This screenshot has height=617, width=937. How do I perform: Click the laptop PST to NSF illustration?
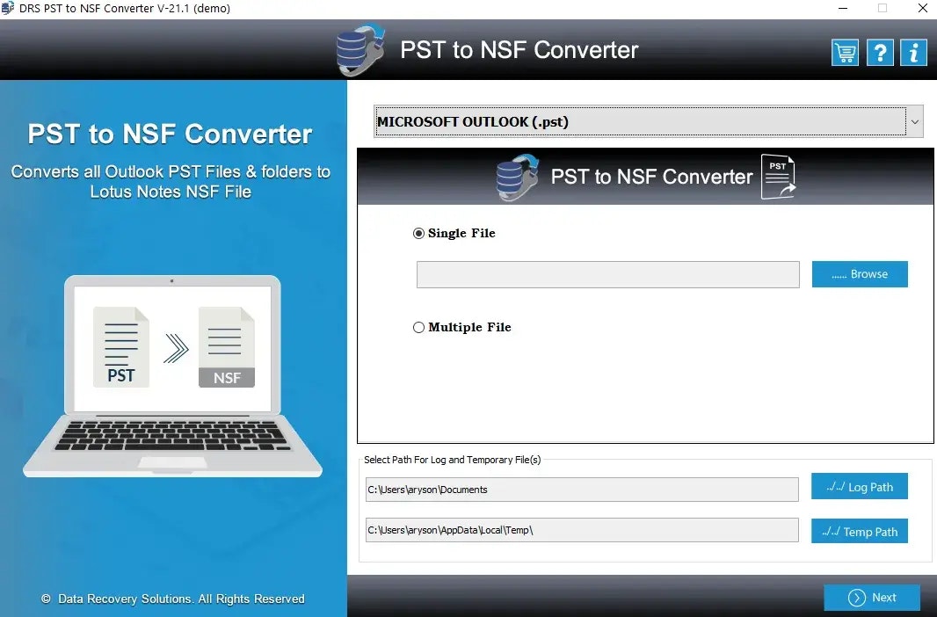tap(172, 376)
